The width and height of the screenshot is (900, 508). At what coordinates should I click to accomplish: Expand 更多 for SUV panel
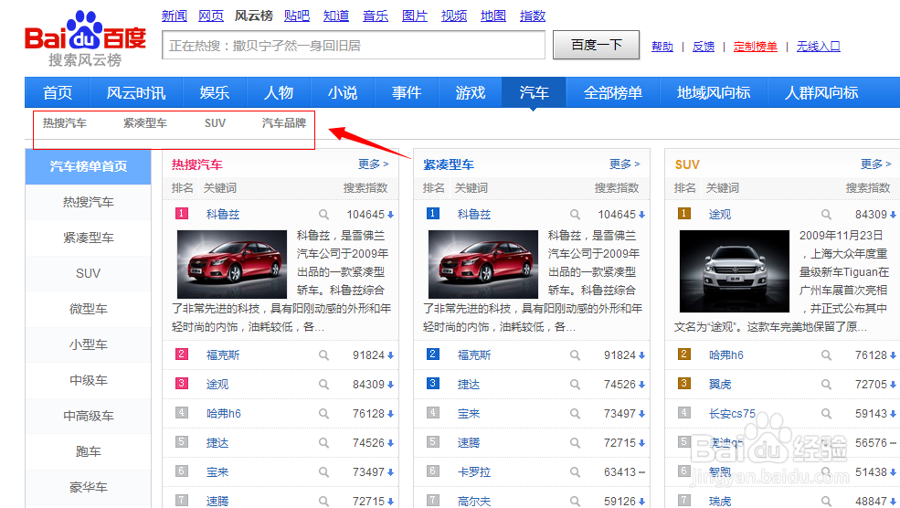coord(876,164)
